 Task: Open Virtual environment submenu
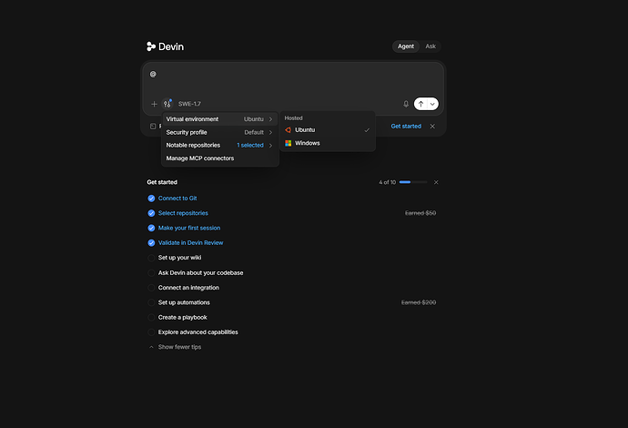[220, 119]
